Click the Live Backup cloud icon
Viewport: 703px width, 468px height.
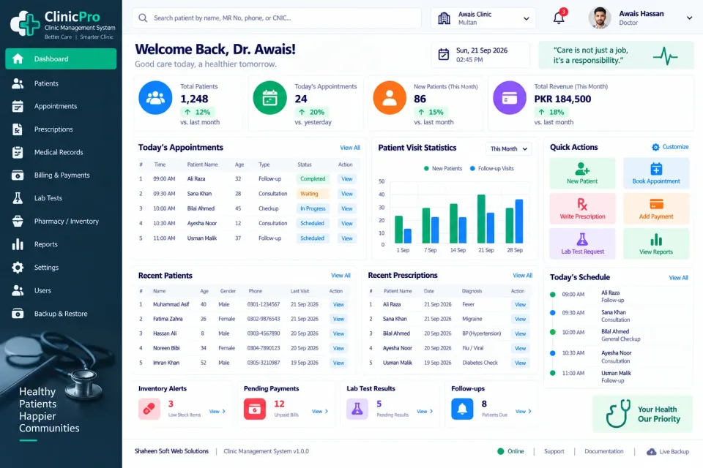coord(652,451)
